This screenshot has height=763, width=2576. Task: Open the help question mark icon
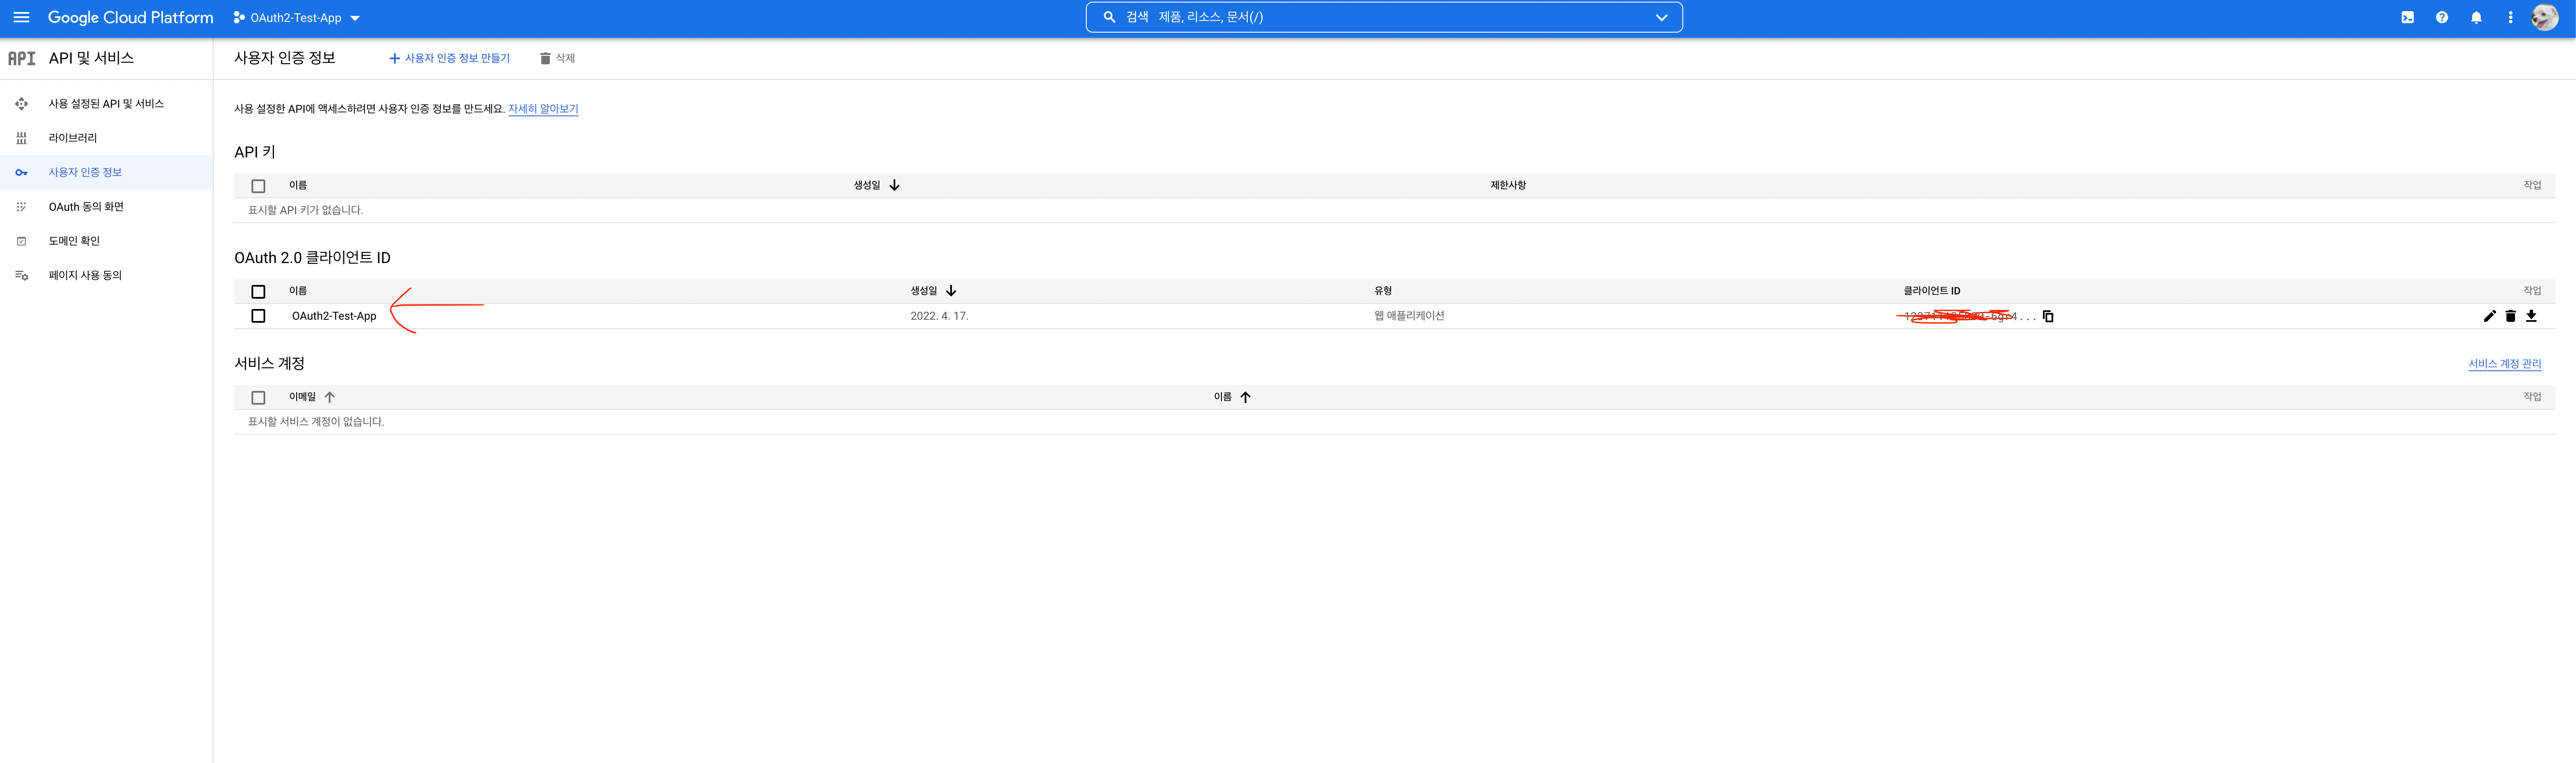(x=2442, y=17)
